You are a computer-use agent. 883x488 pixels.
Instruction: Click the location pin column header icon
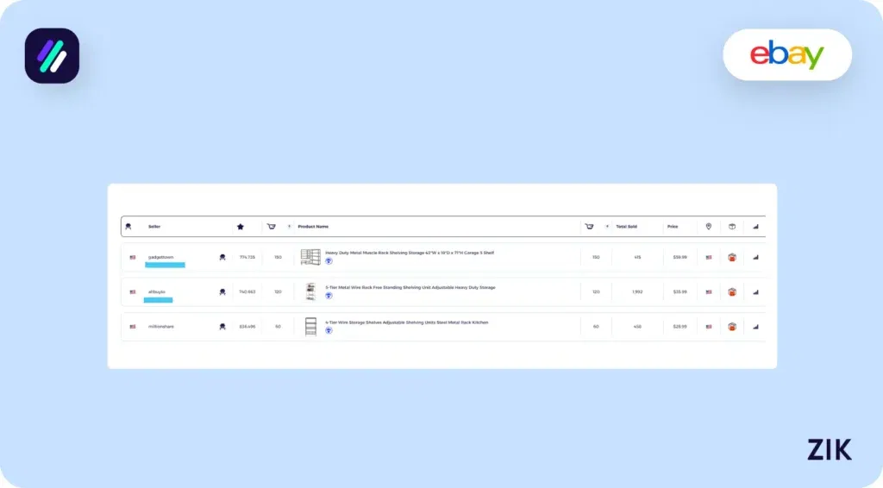pos(709,227)
